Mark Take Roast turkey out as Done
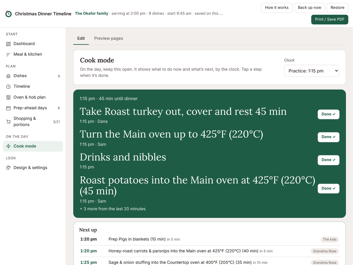This screenshot has width=353, height=265. 328,114
